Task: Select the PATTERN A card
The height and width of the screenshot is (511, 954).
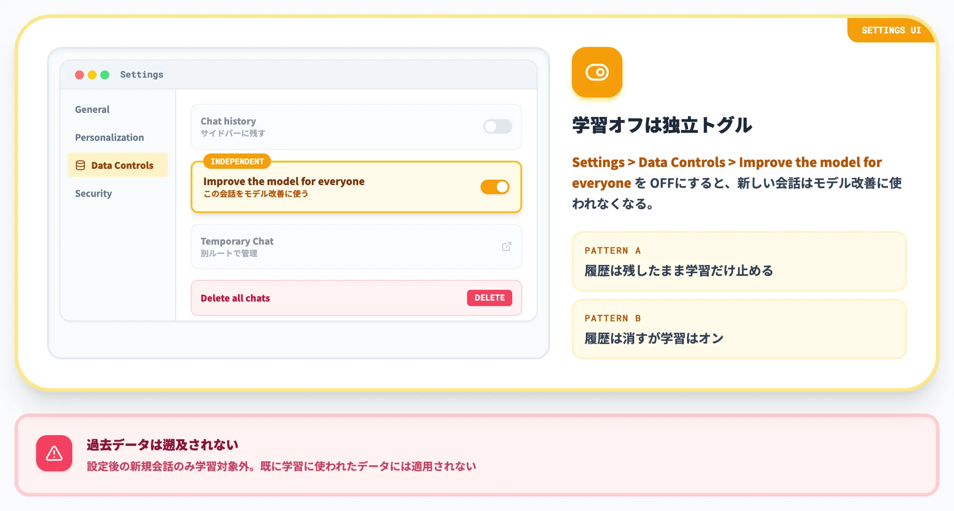Action: click(739, 262)
